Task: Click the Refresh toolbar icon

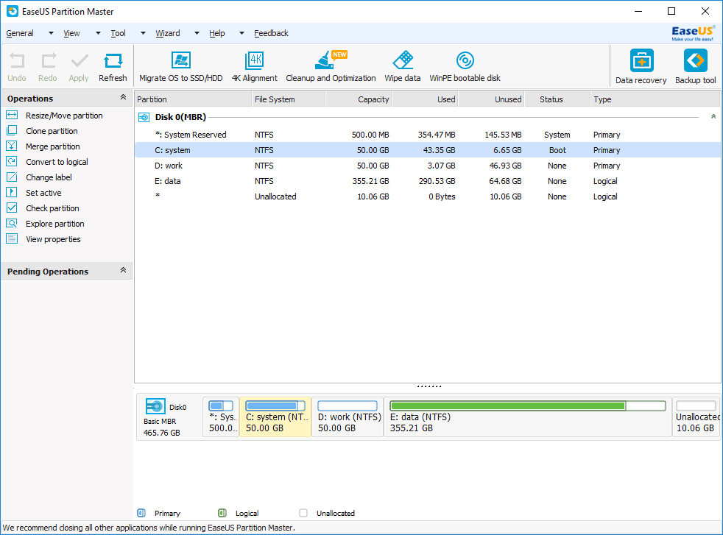Action: click(x=113, y=66)
